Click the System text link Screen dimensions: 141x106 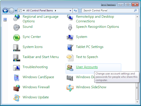[81, 37]
